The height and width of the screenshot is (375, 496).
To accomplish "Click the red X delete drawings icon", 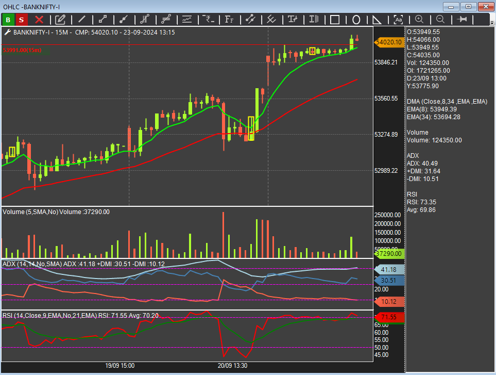I will [x=39, y=20].
